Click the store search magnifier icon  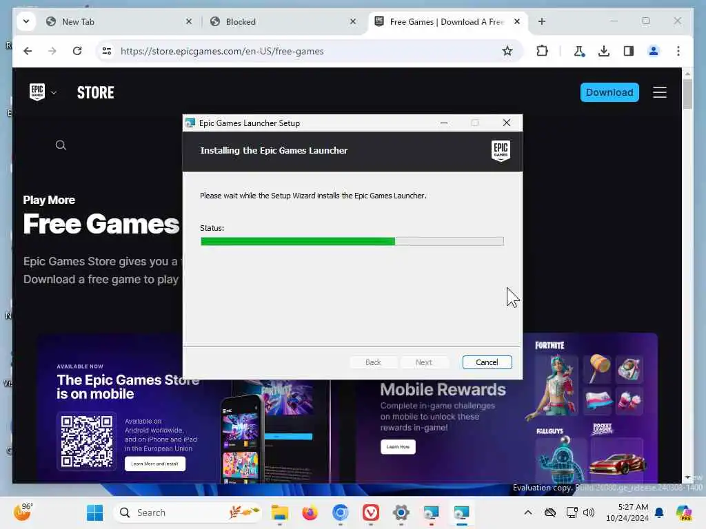(x=61, y=145)
